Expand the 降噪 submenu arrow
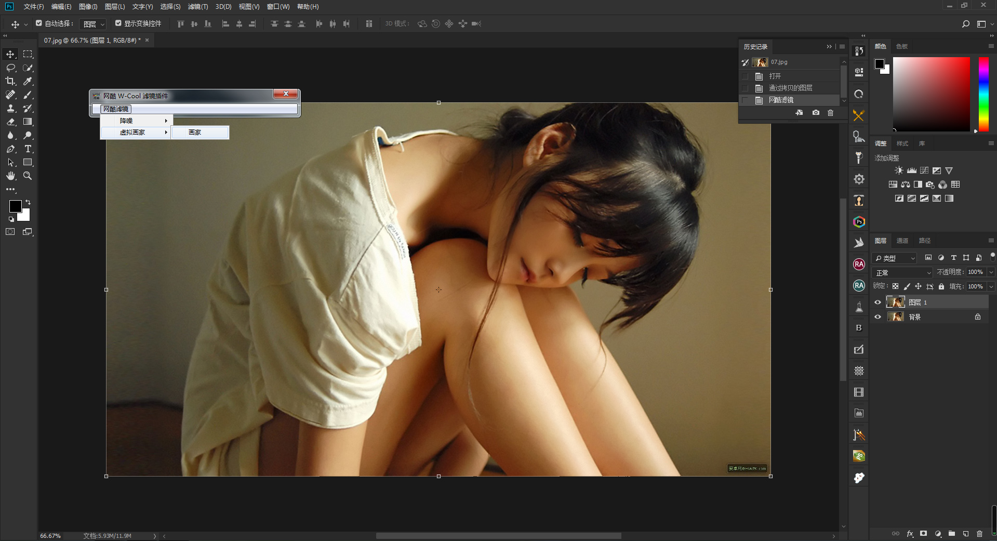997x541 pixels. [x=166, y=120]
